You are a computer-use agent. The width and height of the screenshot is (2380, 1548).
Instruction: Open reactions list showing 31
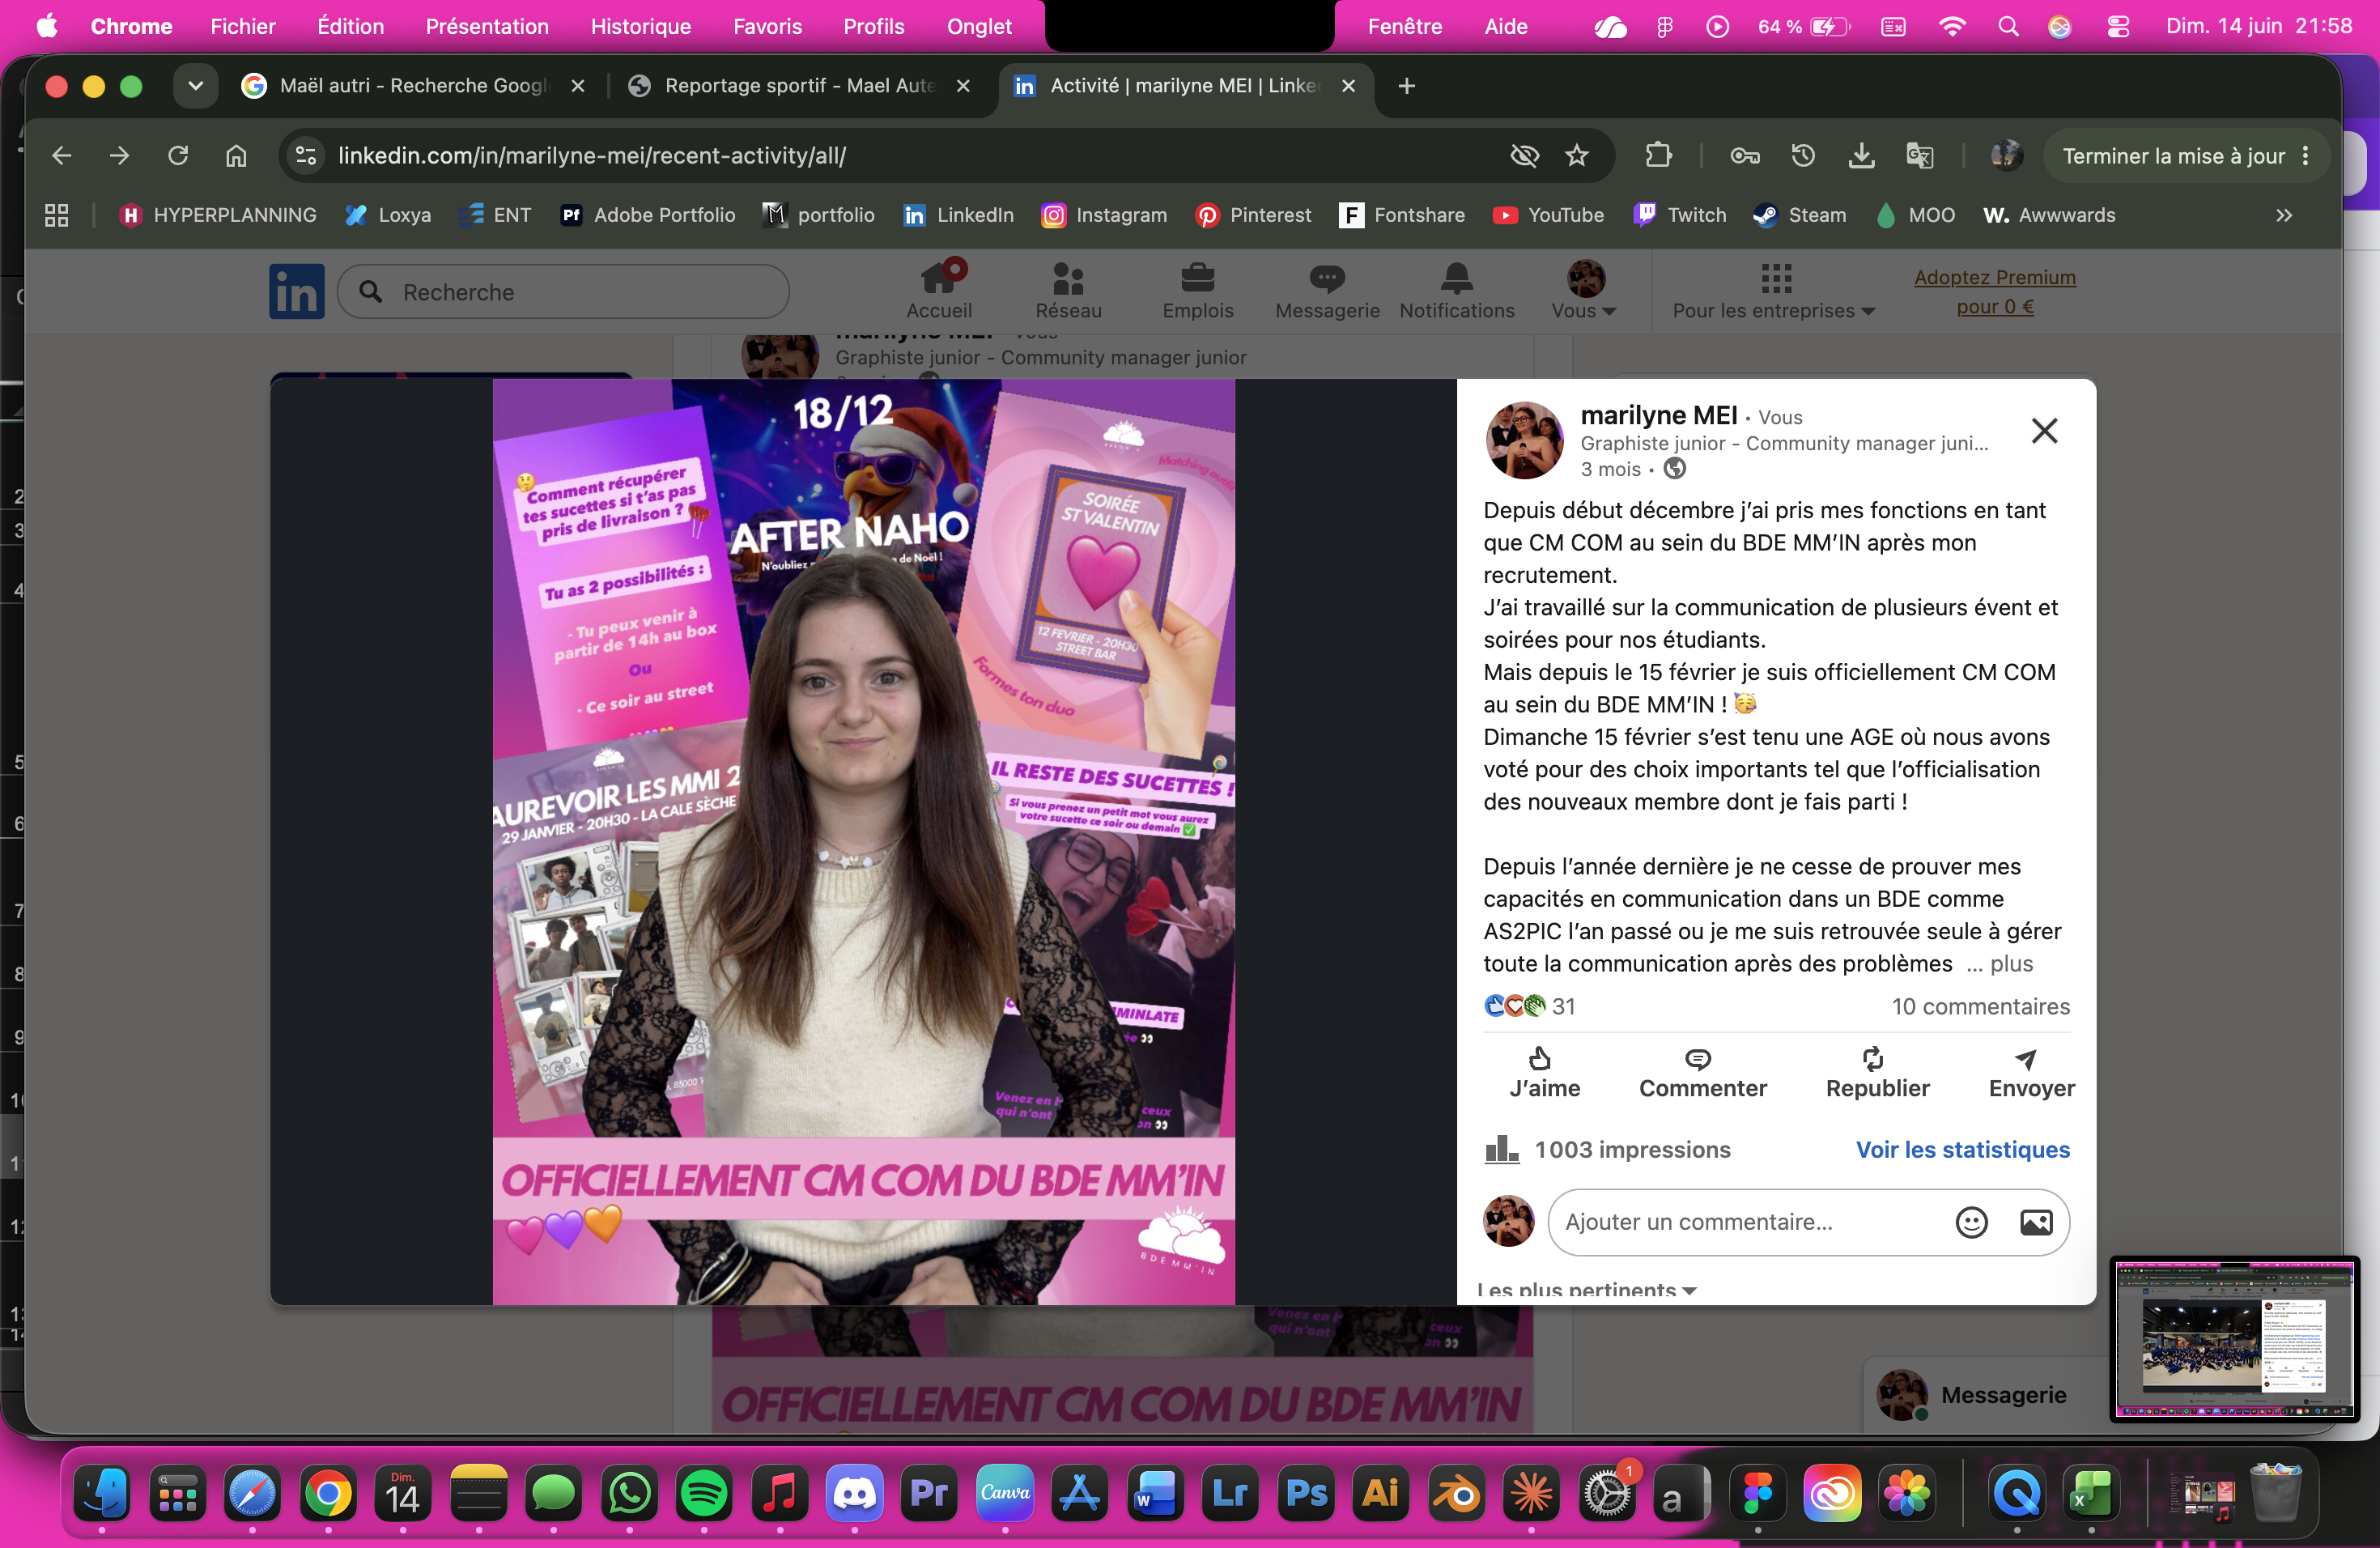pyautogui.click(x=1530, y=1006)
